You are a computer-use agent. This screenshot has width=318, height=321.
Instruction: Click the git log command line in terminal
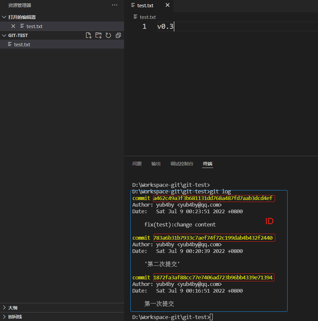pyautogui.click(x=182, y=192)
